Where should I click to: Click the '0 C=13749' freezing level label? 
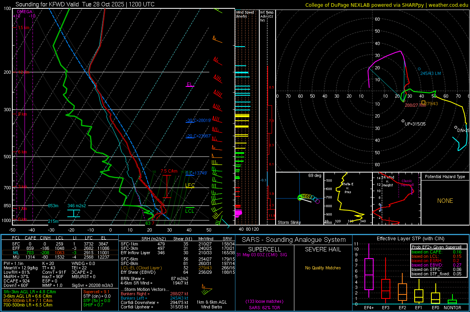tap(196, 173)
